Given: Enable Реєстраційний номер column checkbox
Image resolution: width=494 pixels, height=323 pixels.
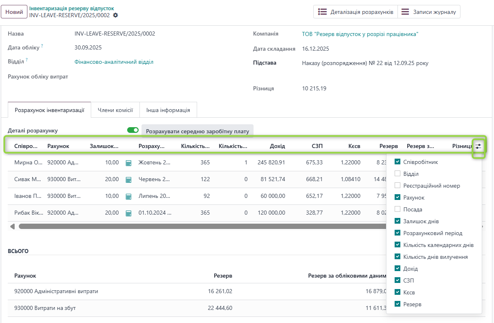Looking at the screenshot, I should (x=397, y=186).
